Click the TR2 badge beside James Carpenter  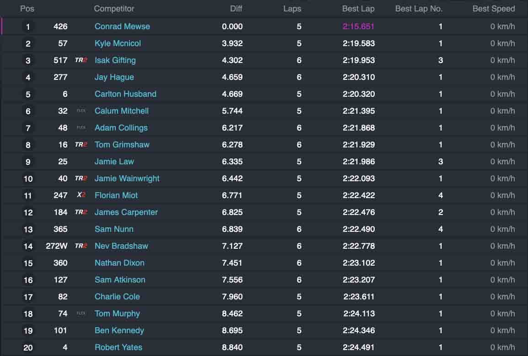(x=81, y=212)
